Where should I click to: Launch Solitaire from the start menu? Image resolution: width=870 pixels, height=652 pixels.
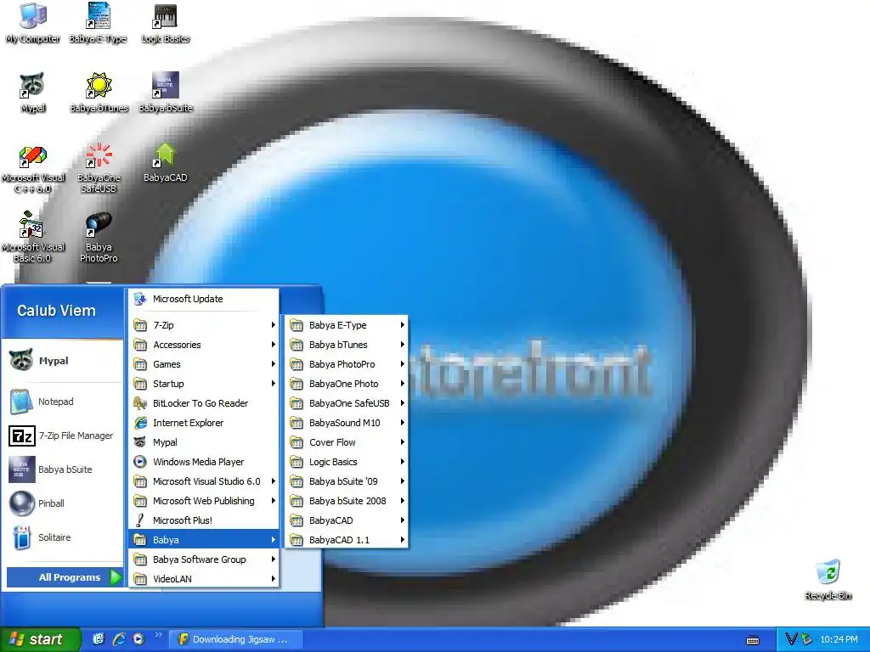[x=62, y=537]
